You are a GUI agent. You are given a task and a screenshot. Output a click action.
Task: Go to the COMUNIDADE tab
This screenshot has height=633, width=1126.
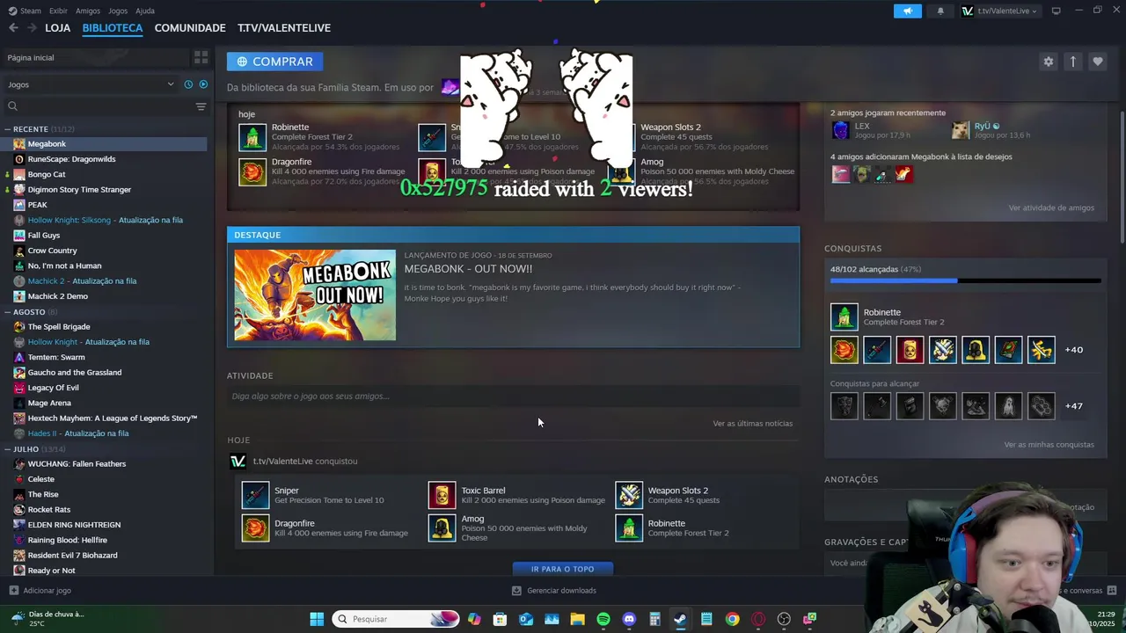pyautogui.click(x=190, y=28)
